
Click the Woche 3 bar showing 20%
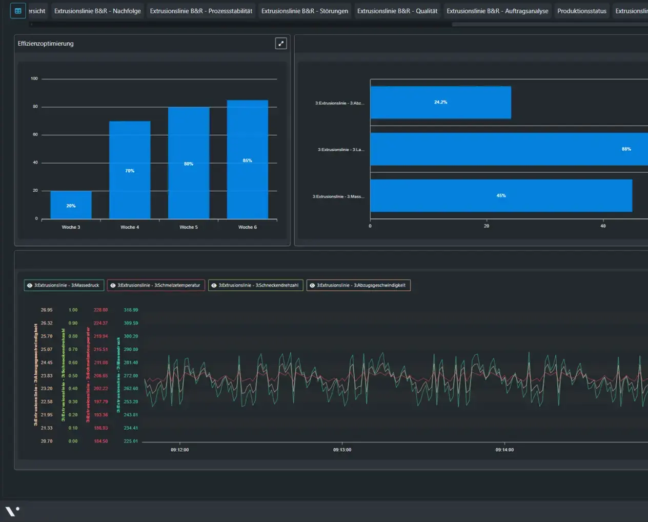click(71, 205)
